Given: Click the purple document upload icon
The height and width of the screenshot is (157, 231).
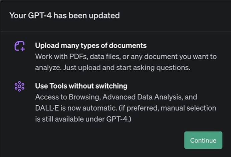Looking at the screenshot, I should tap(20, 46).
